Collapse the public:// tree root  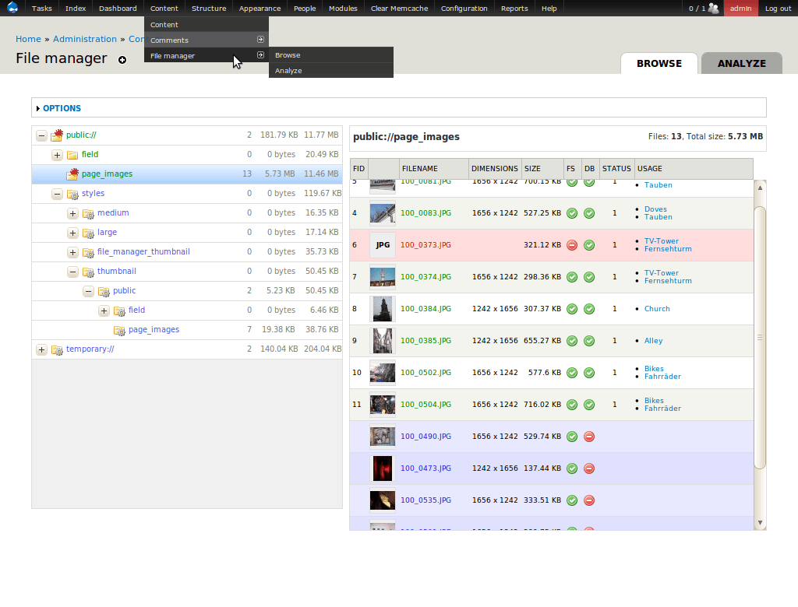point(41,135)
